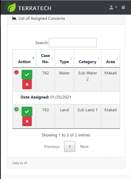Click Date Assigned 01/25/2021 detail row
The height and width of the screenshot is (179, 131).
tap(66, 98)
